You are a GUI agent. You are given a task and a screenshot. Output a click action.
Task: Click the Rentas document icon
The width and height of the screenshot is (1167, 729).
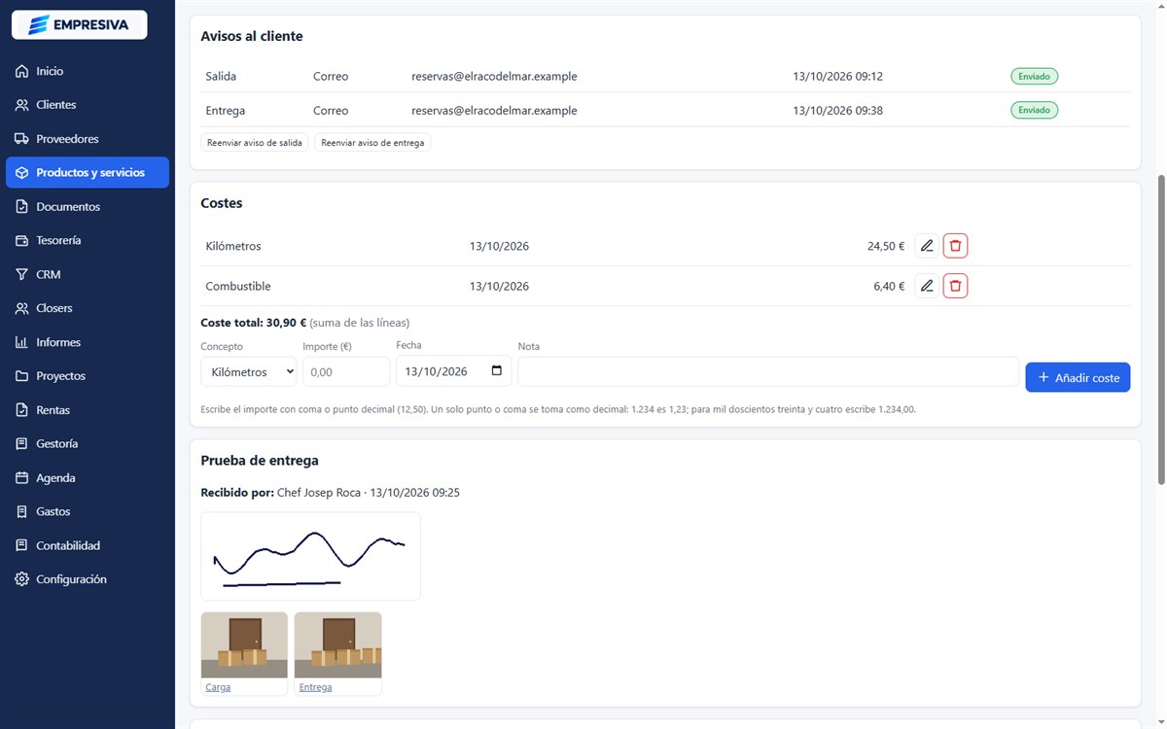21,410
